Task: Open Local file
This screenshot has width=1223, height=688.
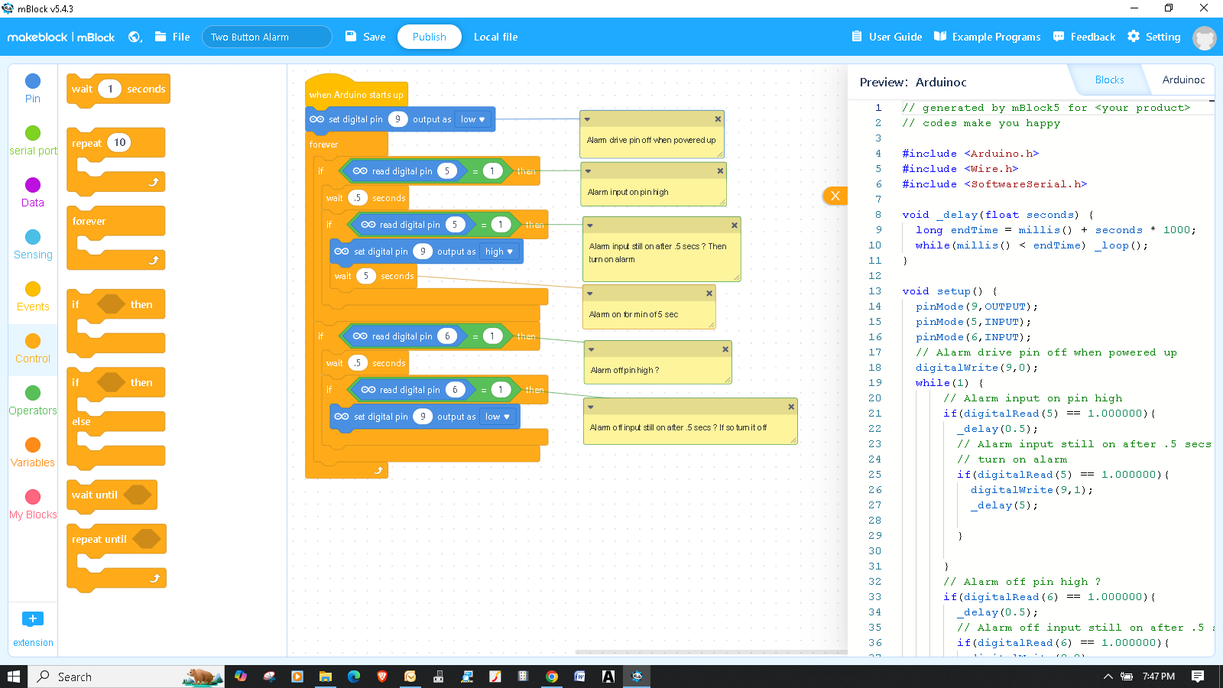Action: tap(495, 37)
